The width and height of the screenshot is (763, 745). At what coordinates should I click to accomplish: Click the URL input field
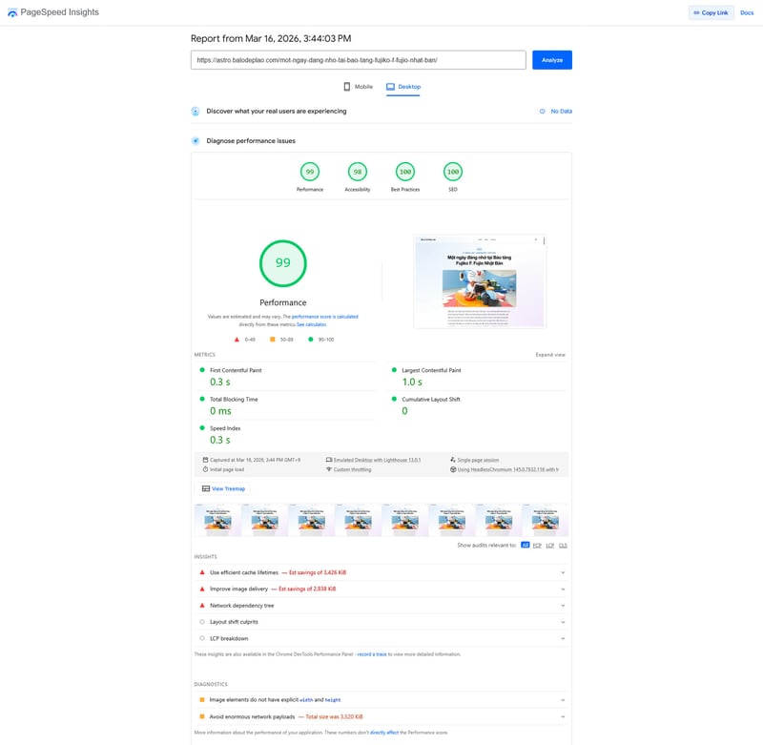click(x=358, y=60)
